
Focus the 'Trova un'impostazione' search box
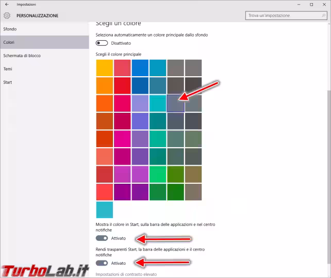[286, 15]
